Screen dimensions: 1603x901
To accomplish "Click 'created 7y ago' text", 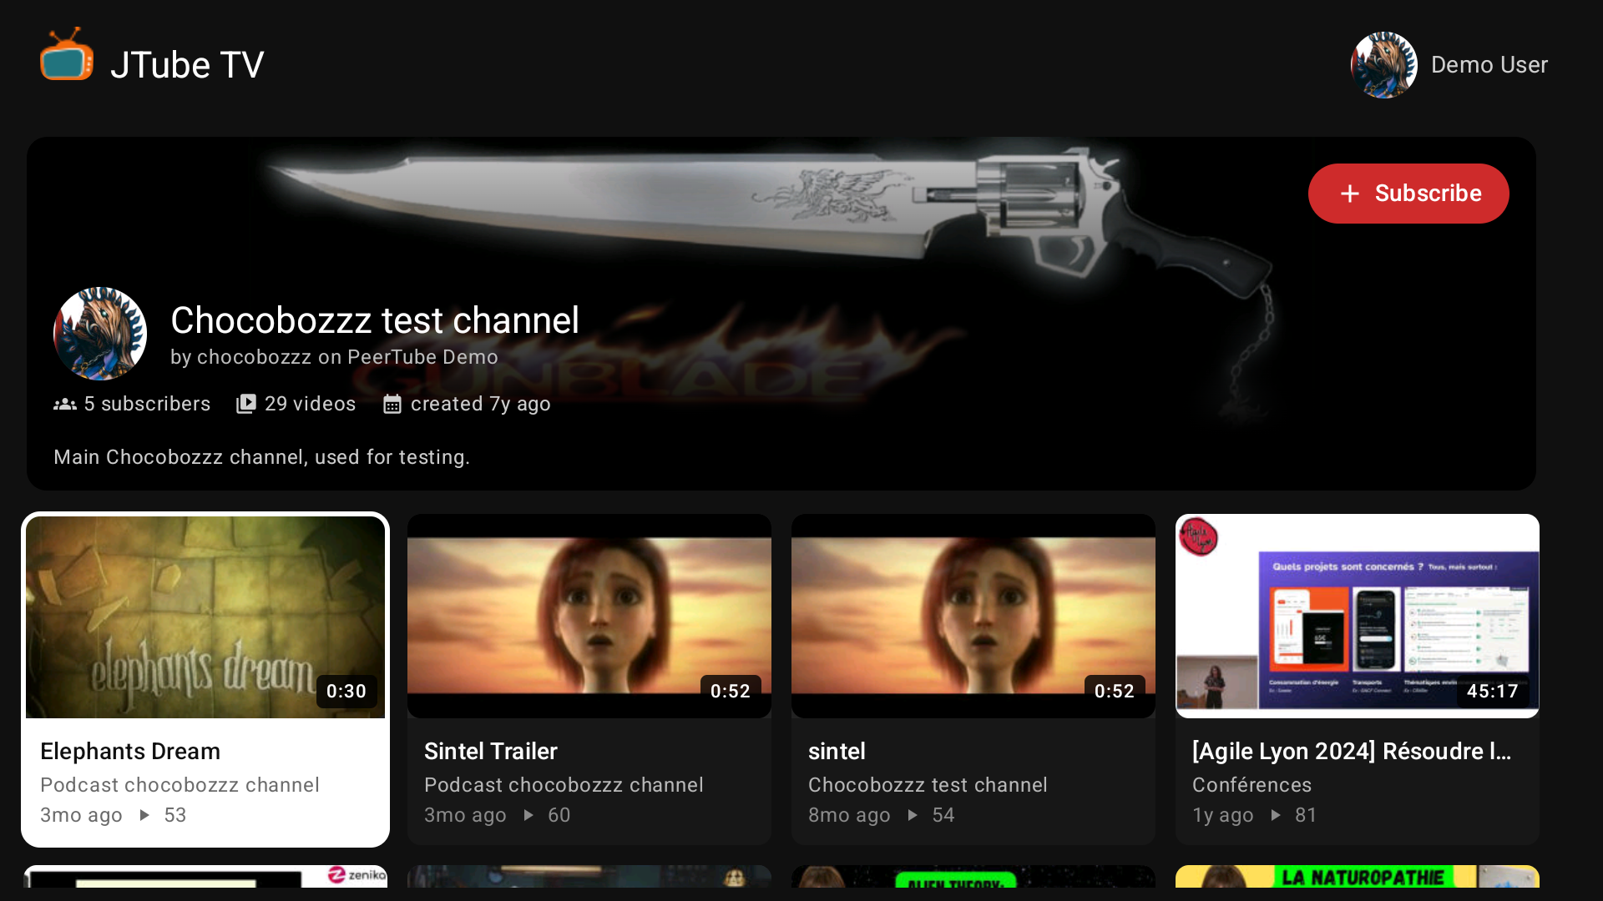I will pos(481,404).
